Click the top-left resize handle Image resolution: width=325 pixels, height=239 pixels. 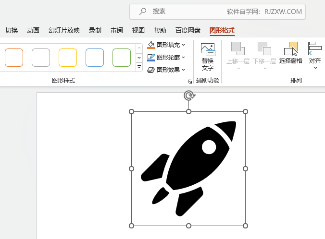point(131,112)
